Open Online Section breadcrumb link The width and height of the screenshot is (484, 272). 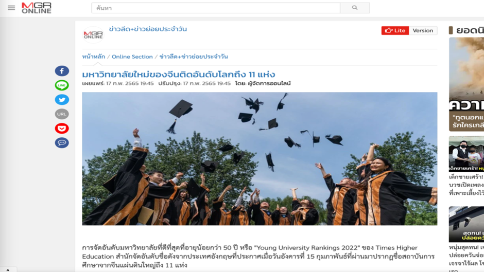(132, 57)
